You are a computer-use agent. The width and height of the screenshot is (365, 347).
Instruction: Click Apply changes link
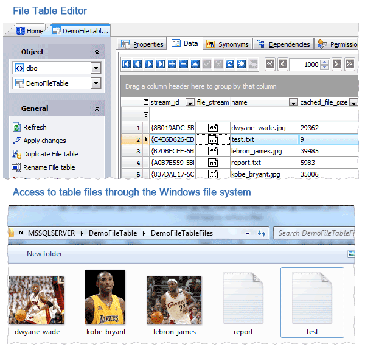pos(44,141)
